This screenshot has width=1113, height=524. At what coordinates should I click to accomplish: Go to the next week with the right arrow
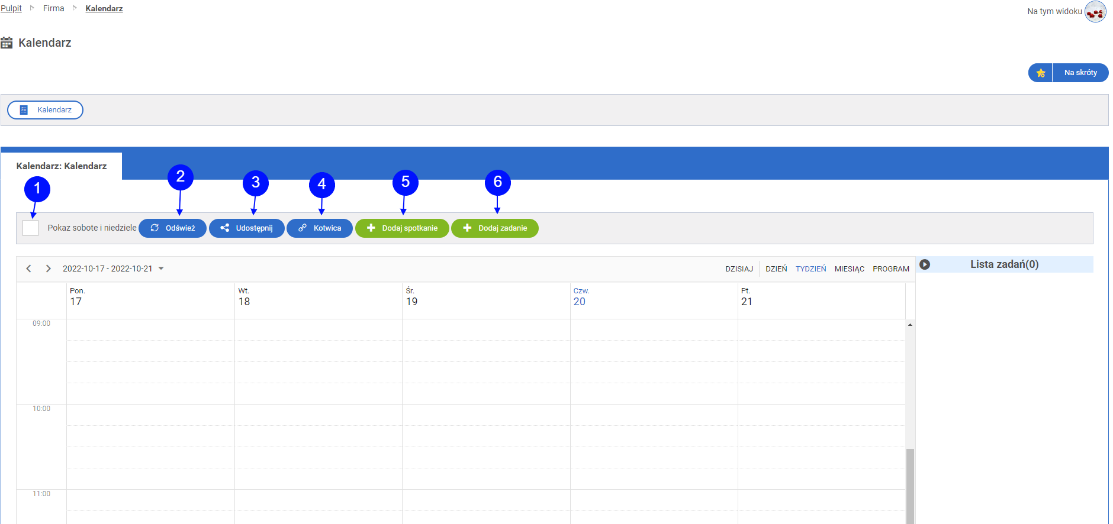(49, 269)
